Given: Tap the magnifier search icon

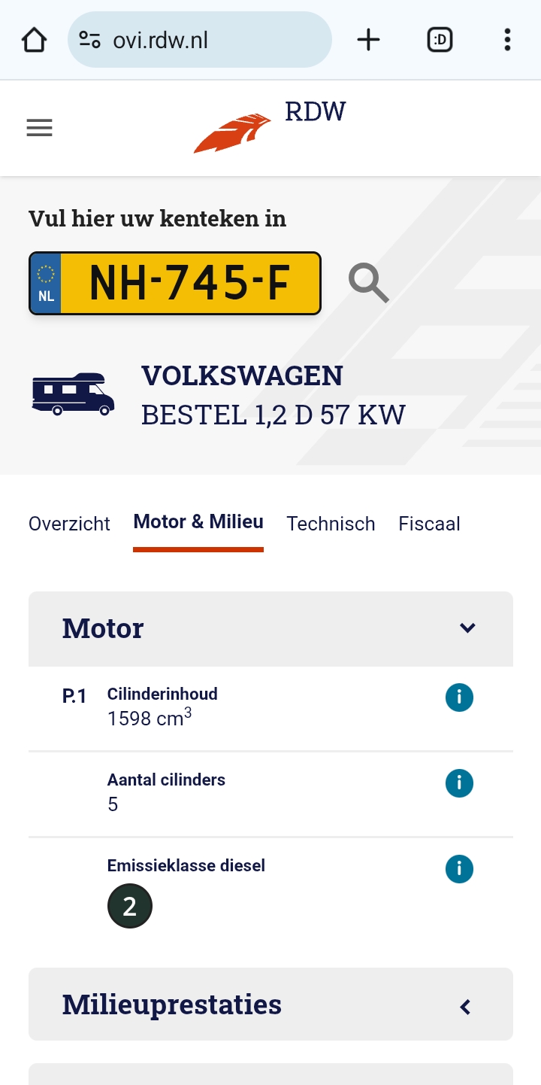Looking at the screenshot, I should (368, 284).
